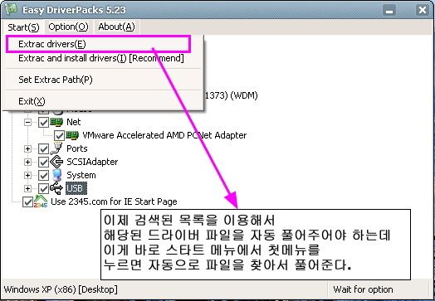Uncheck the Ports category checkbox
Screen dimensions: 435x301
43,148
